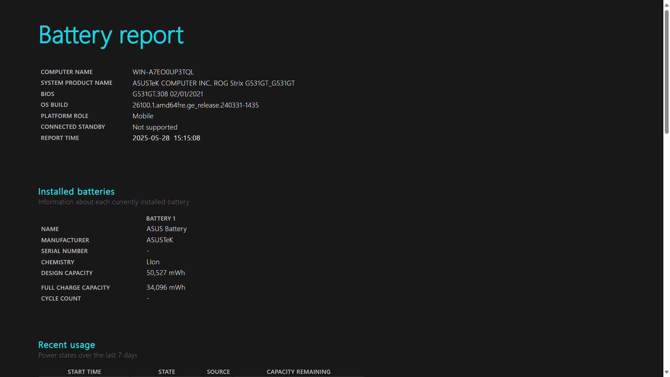Click the scrollbar up arrow
670x377 pixels.
point(667,5)
